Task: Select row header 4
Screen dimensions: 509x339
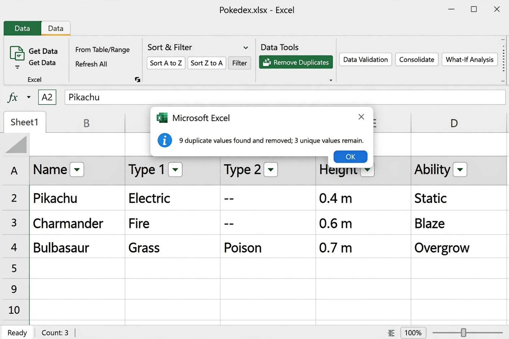Action: 14,247
